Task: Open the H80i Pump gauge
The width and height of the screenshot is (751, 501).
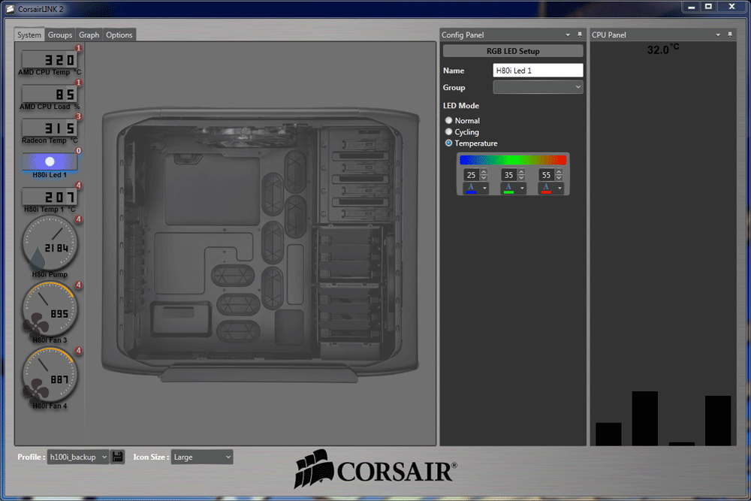Action: click(x=50, y=244)
